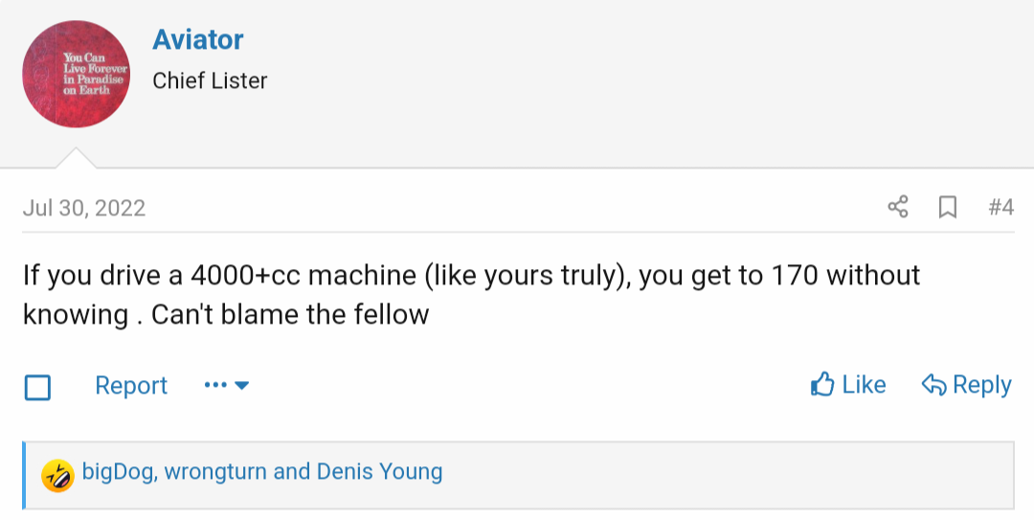Click the reply arrow icon
This screenshot has height=520, width=1034.
pyautogui.click(x=933, y=385)
